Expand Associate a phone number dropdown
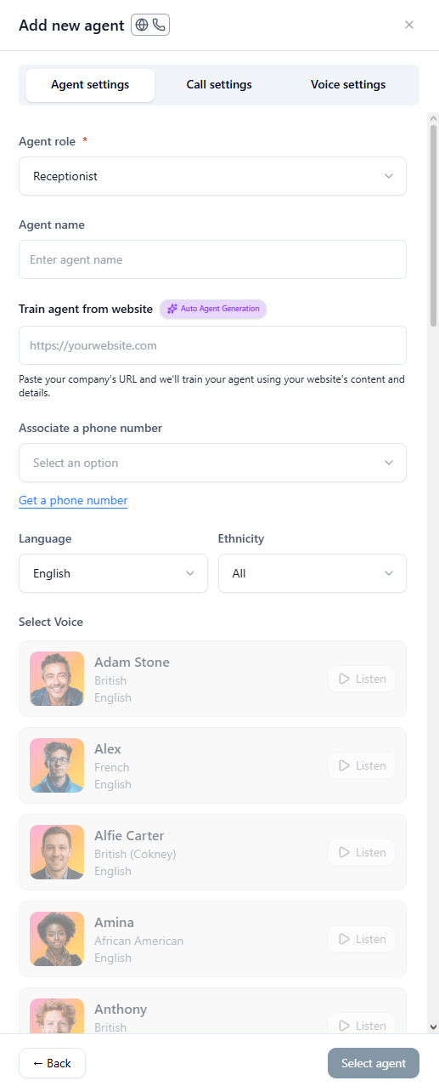 (x=212, y=463)
